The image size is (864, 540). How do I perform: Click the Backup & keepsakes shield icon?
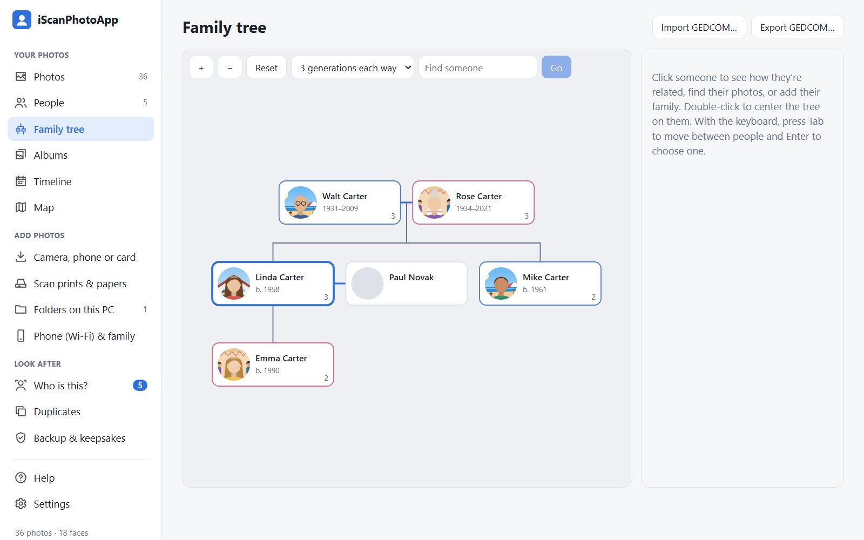coord(21,438)
